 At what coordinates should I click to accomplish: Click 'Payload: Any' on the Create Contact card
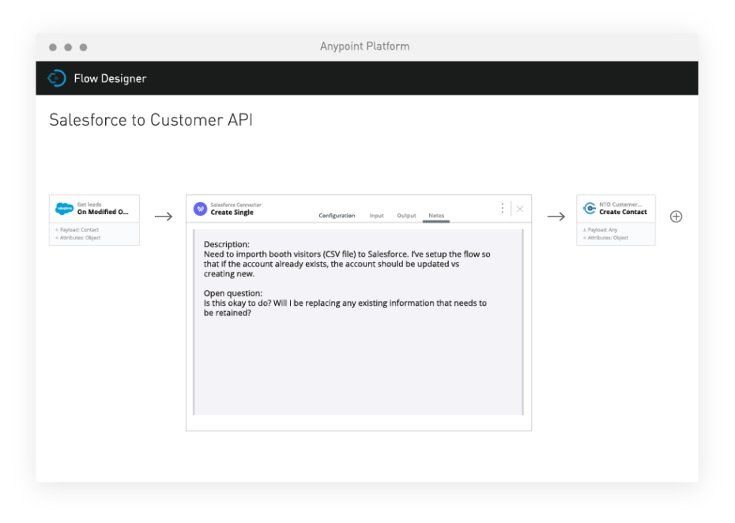(x=602, y=230)
